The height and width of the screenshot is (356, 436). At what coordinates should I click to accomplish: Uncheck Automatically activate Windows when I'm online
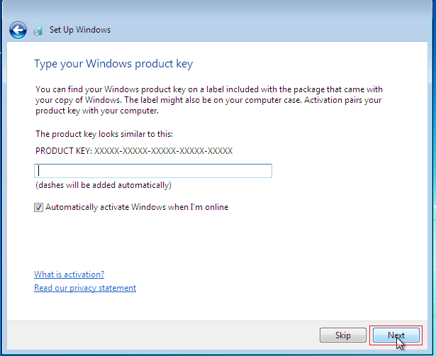click(x=39, y=208)
